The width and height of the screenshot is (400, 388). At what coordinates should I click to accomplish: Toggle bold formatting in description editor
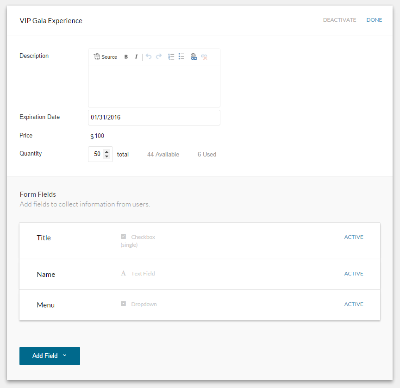tap(126, 57)
